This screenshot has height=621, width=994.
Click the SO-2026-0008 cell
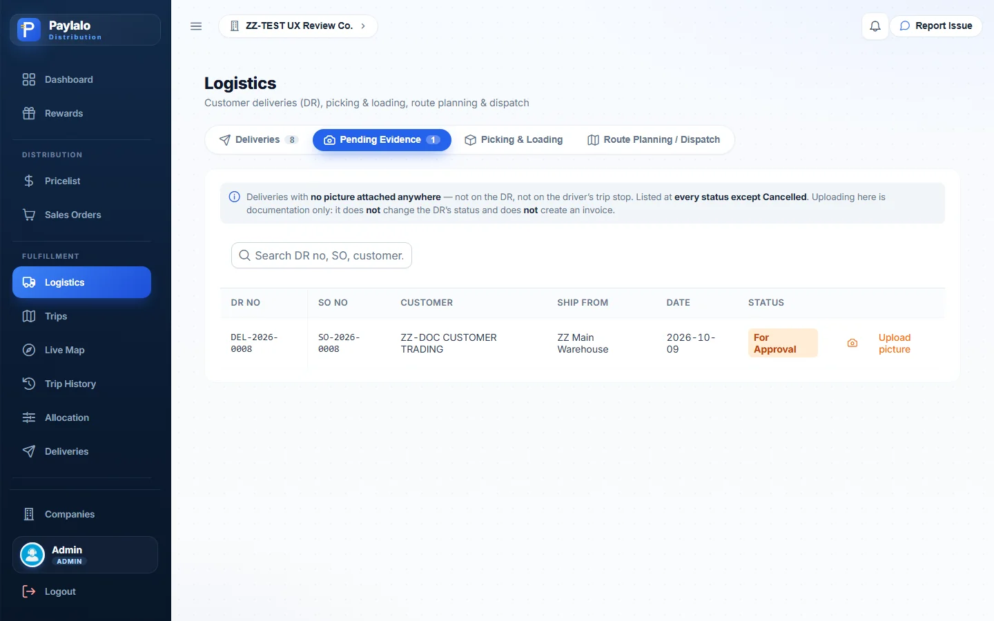click(x=339, y=343)
